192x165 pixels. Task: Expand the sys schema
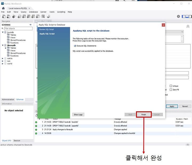pyautogui.click(x=3, y=61)
